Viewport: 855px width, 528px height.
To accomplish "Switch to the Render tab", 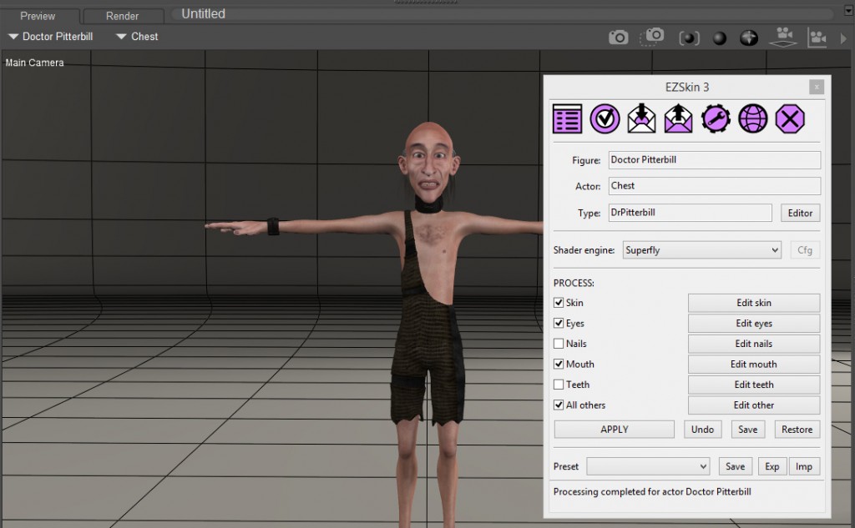I will 122,16.
